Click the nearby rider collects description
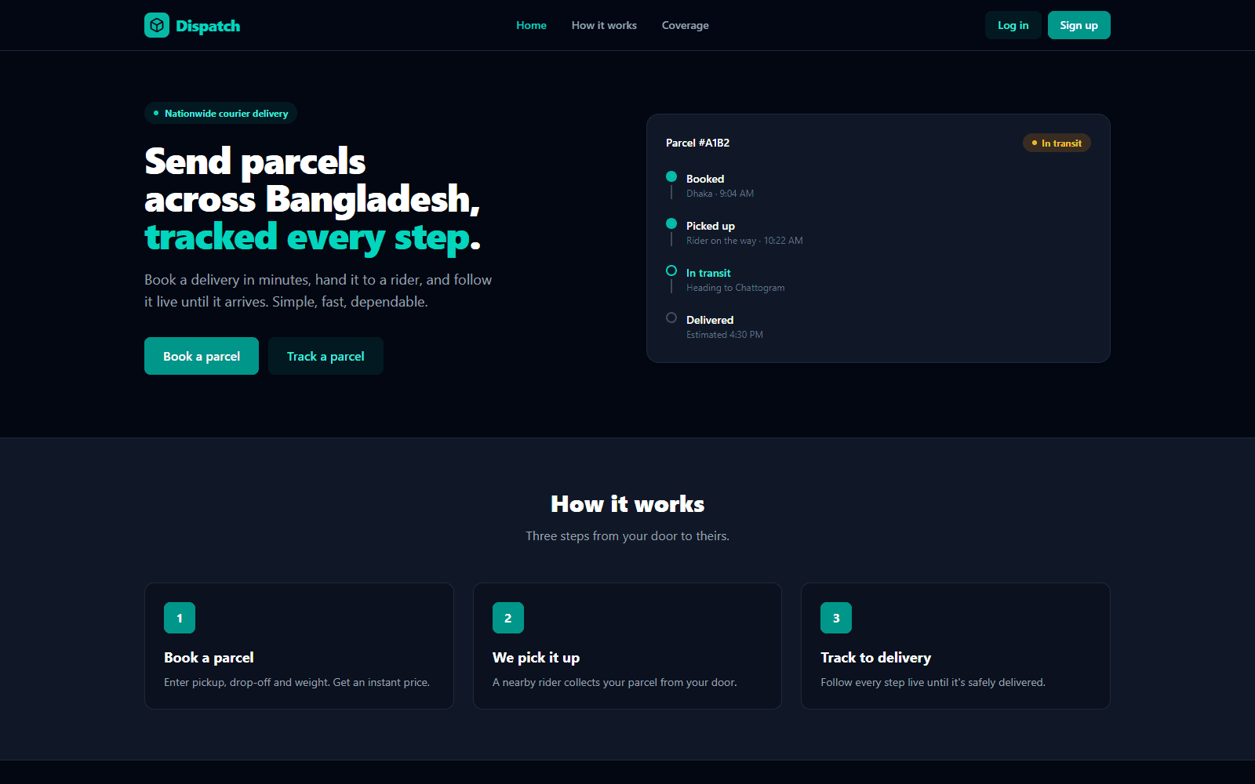The image size is (1255, 784). pyautogui.click(x=615, y=683)
